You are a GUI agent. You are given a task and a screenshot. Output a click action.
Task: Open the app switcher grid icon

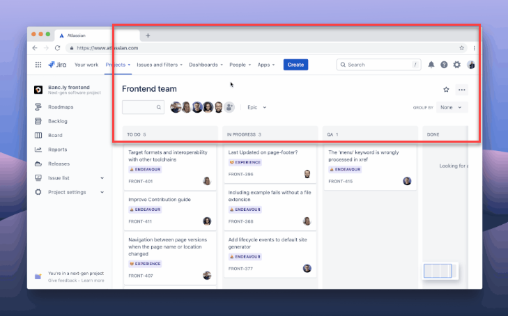[x=38, y=65]
